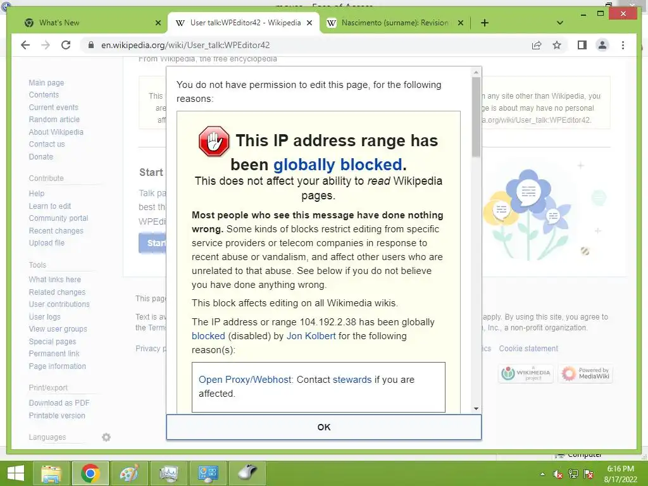
Task: Share this page using the share icon
Action: click(x=537, y=45)
